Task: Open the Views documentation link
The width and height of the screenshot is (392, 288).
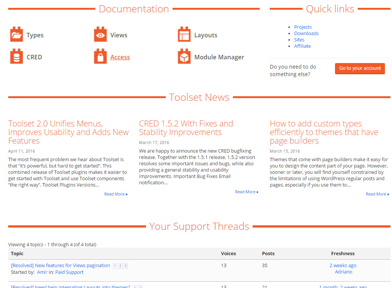Action: coord(119,35)
